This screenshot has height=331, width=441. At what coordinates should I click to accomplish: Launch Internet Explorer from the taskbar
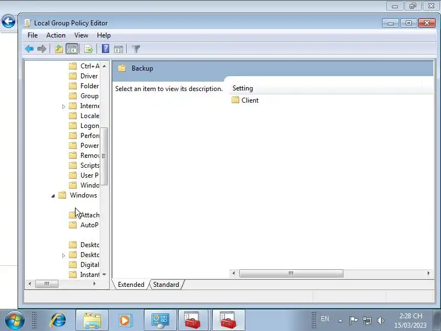click(x=58, y=321)
